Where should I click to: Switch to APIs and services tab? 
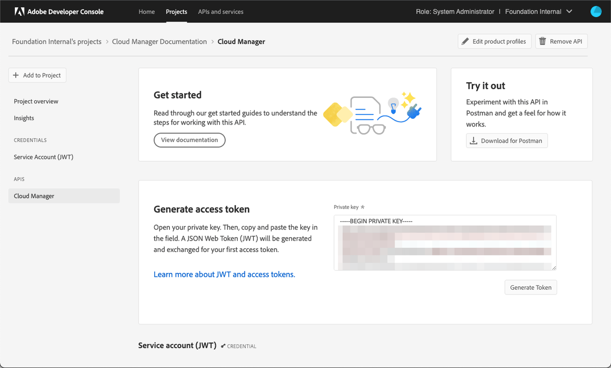pyautogui.click(x=221, y=11)
